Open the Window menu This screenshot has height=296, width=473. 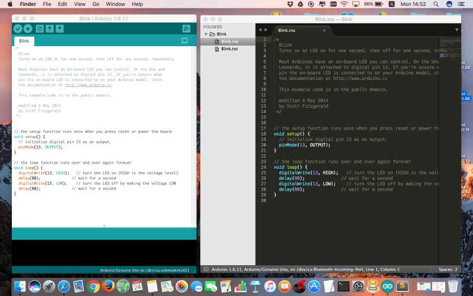[x=115, y=4]
